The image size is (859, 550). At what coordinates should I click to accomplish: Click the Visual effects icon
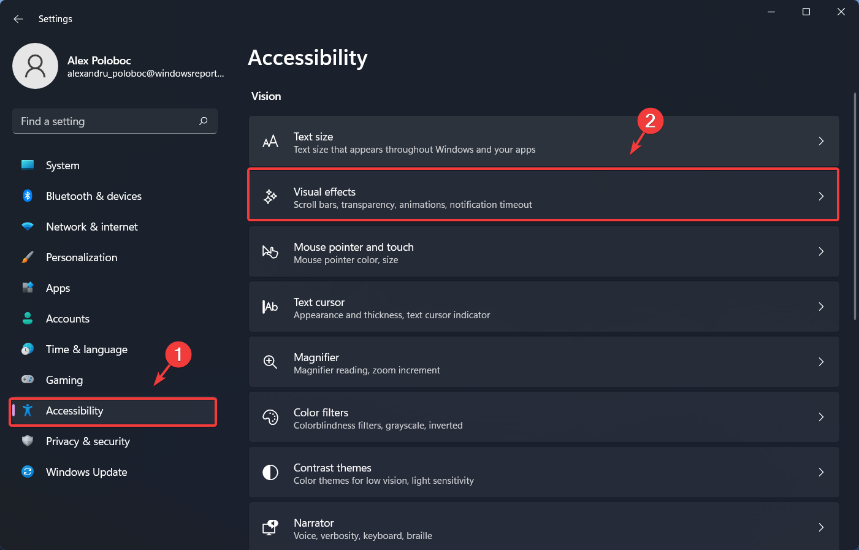click(x=270, y=196)
